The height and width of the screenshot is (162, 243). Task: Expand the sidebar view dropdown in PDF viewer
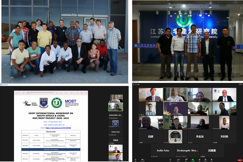point(26,93)
